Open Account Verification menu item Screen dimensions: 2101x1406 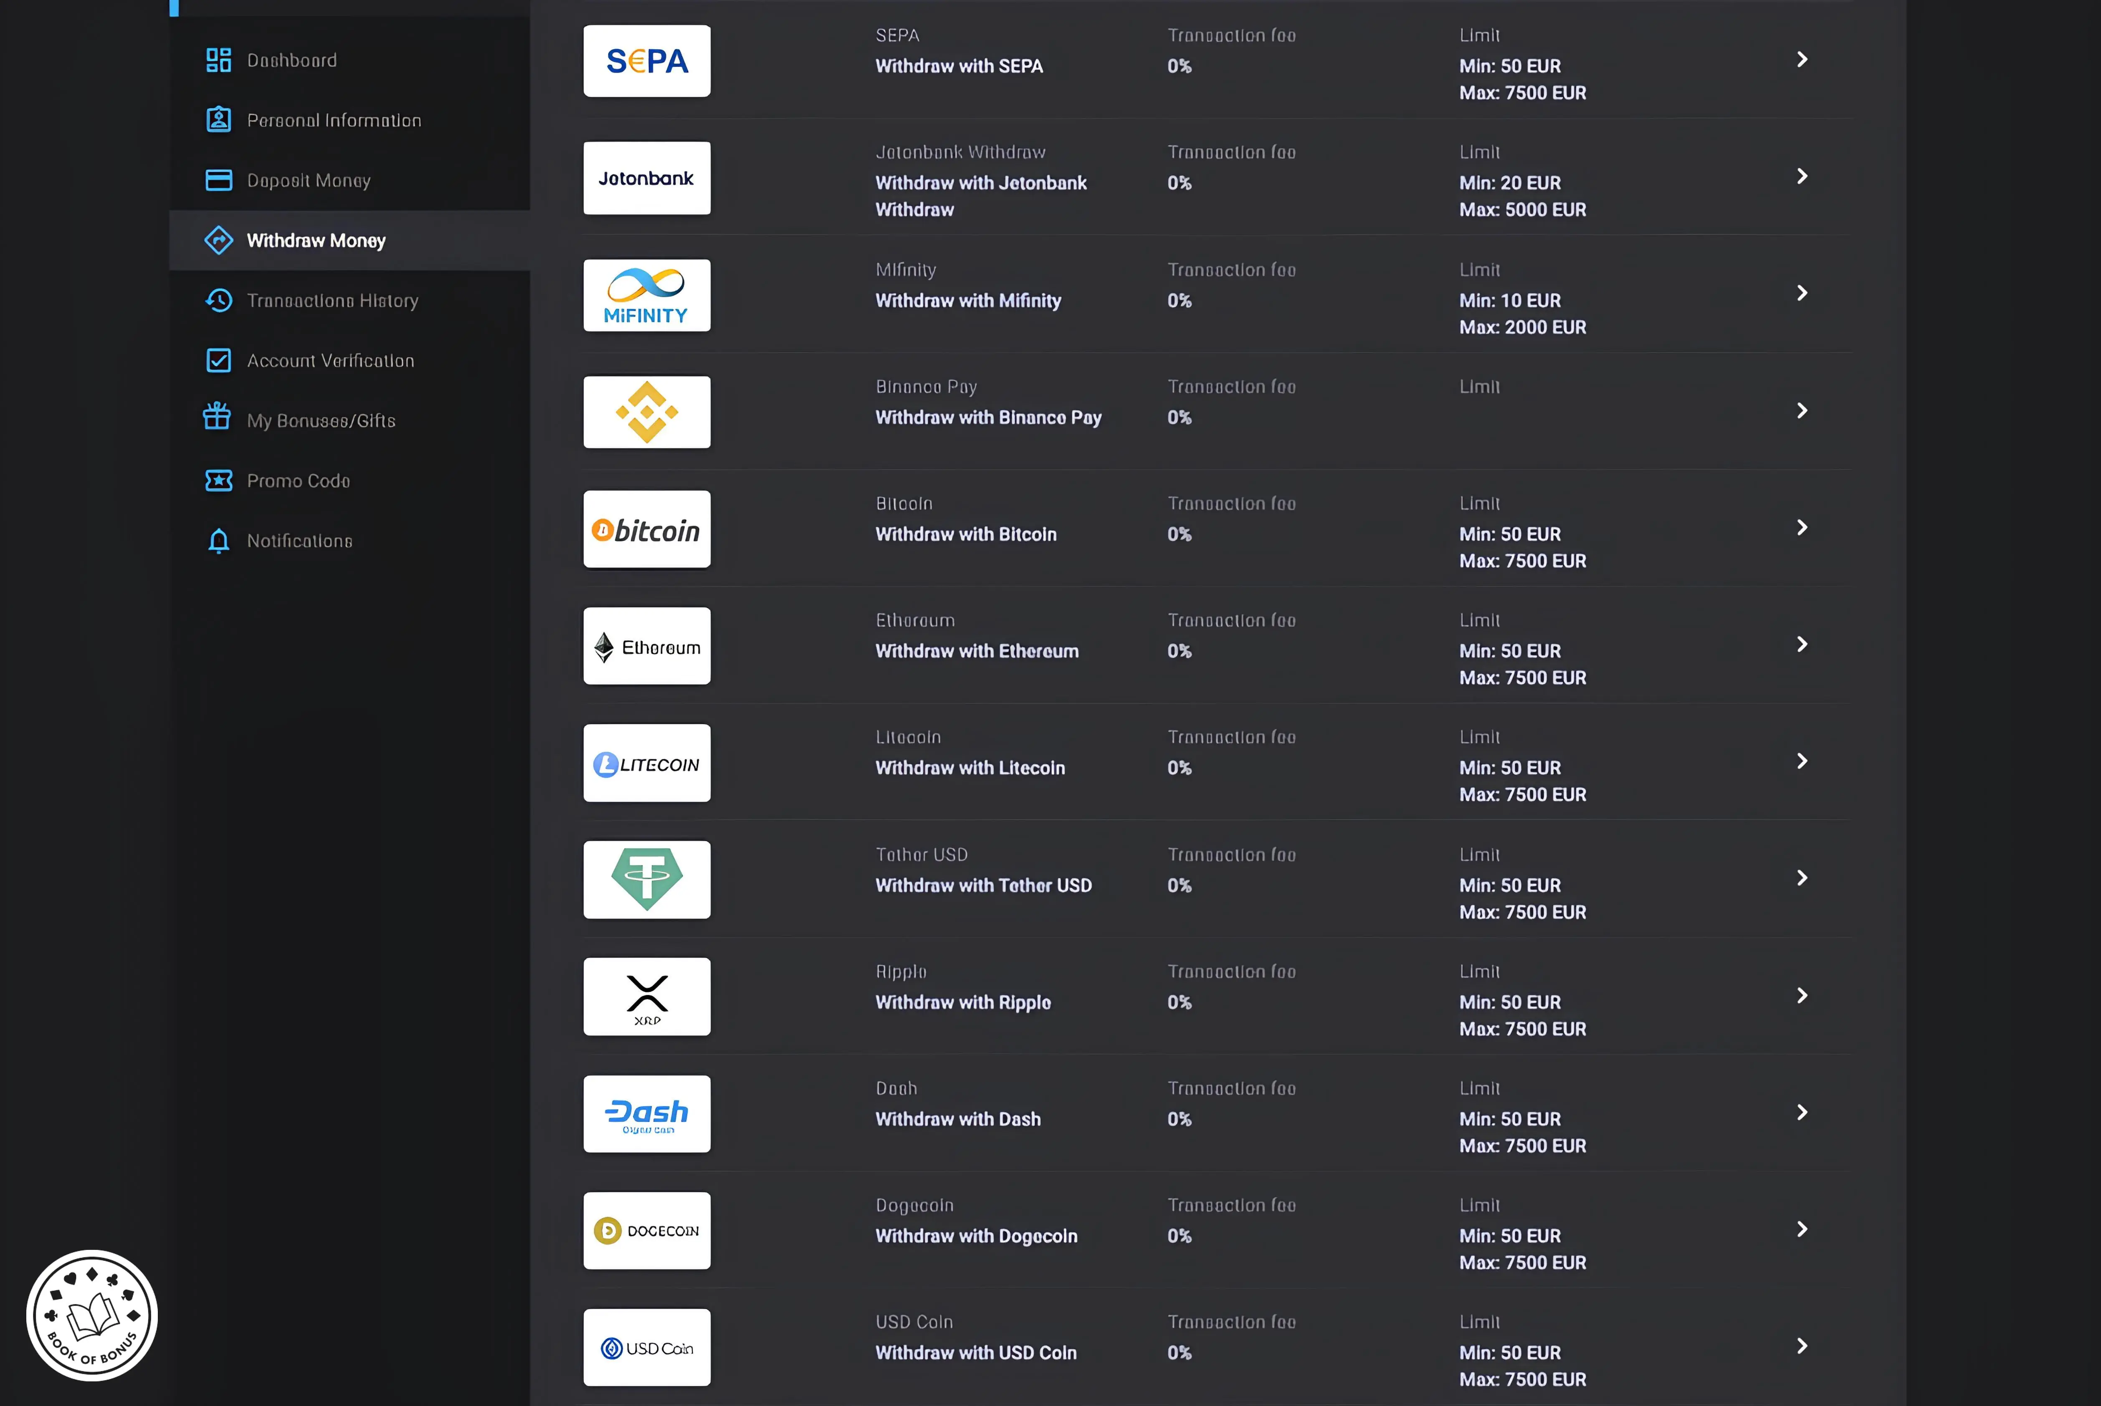pos(350,360)
